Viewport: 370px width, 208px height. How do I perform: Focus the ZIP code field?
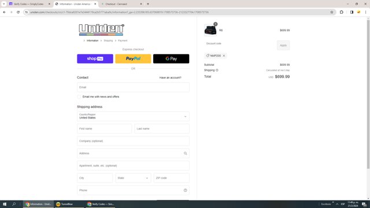(171, 178)
